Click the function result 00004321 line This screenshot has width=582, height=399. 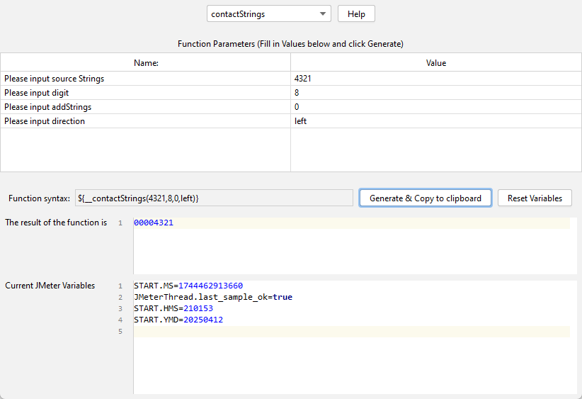(x=154, y=223)
